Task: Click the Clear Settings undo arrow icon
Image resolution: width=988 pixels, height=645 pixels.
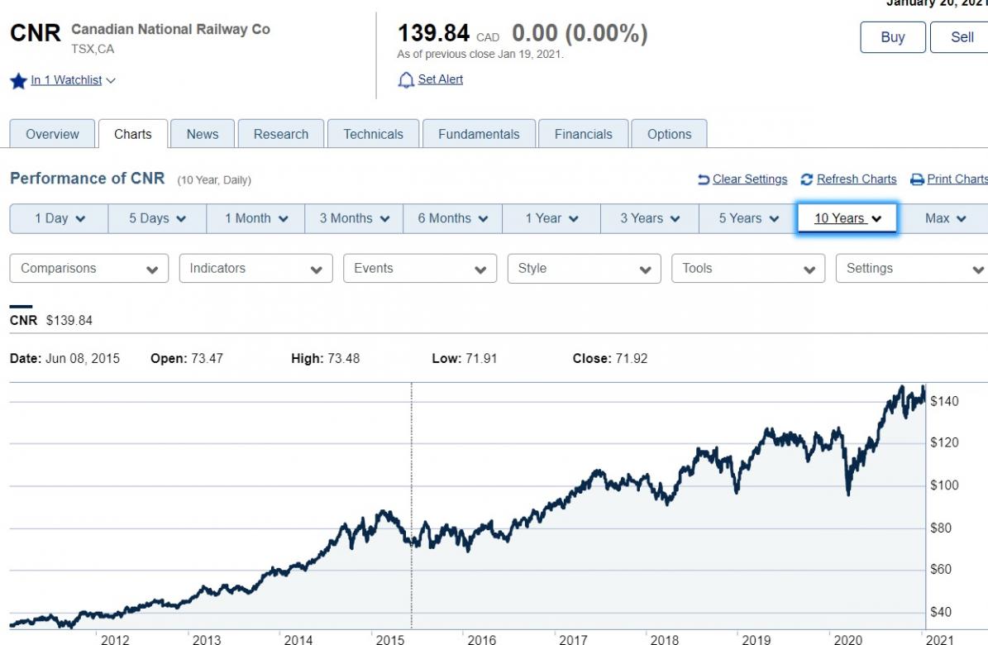Action: [x=704, y=179]
